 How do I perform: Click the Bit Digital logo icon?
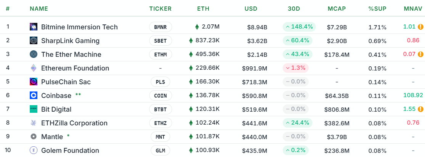(34, 109)
